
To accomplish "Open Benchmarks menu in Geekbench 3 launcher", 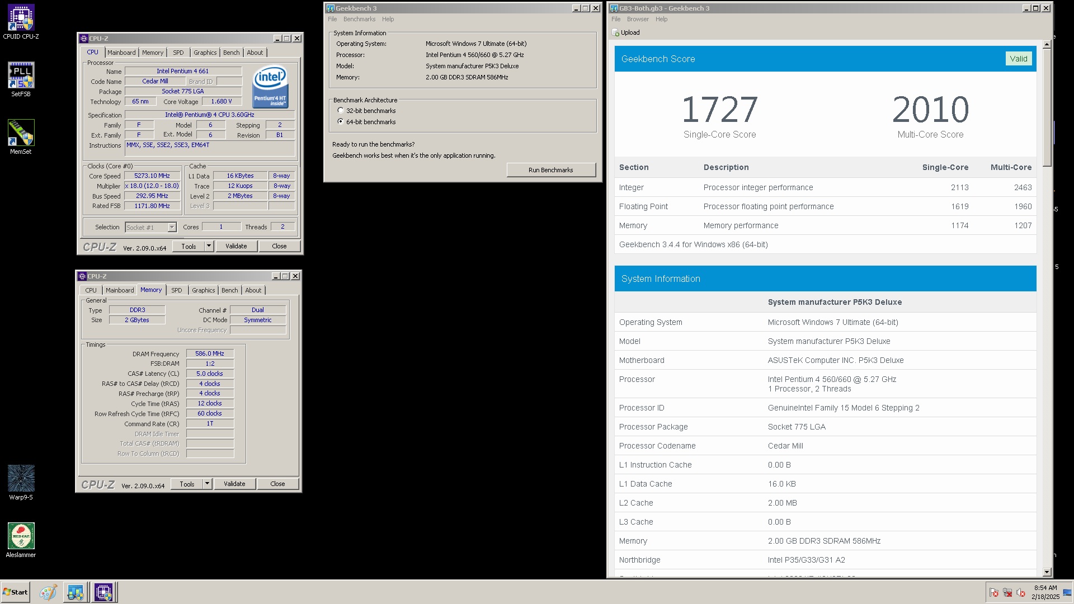I will (359, 19).
